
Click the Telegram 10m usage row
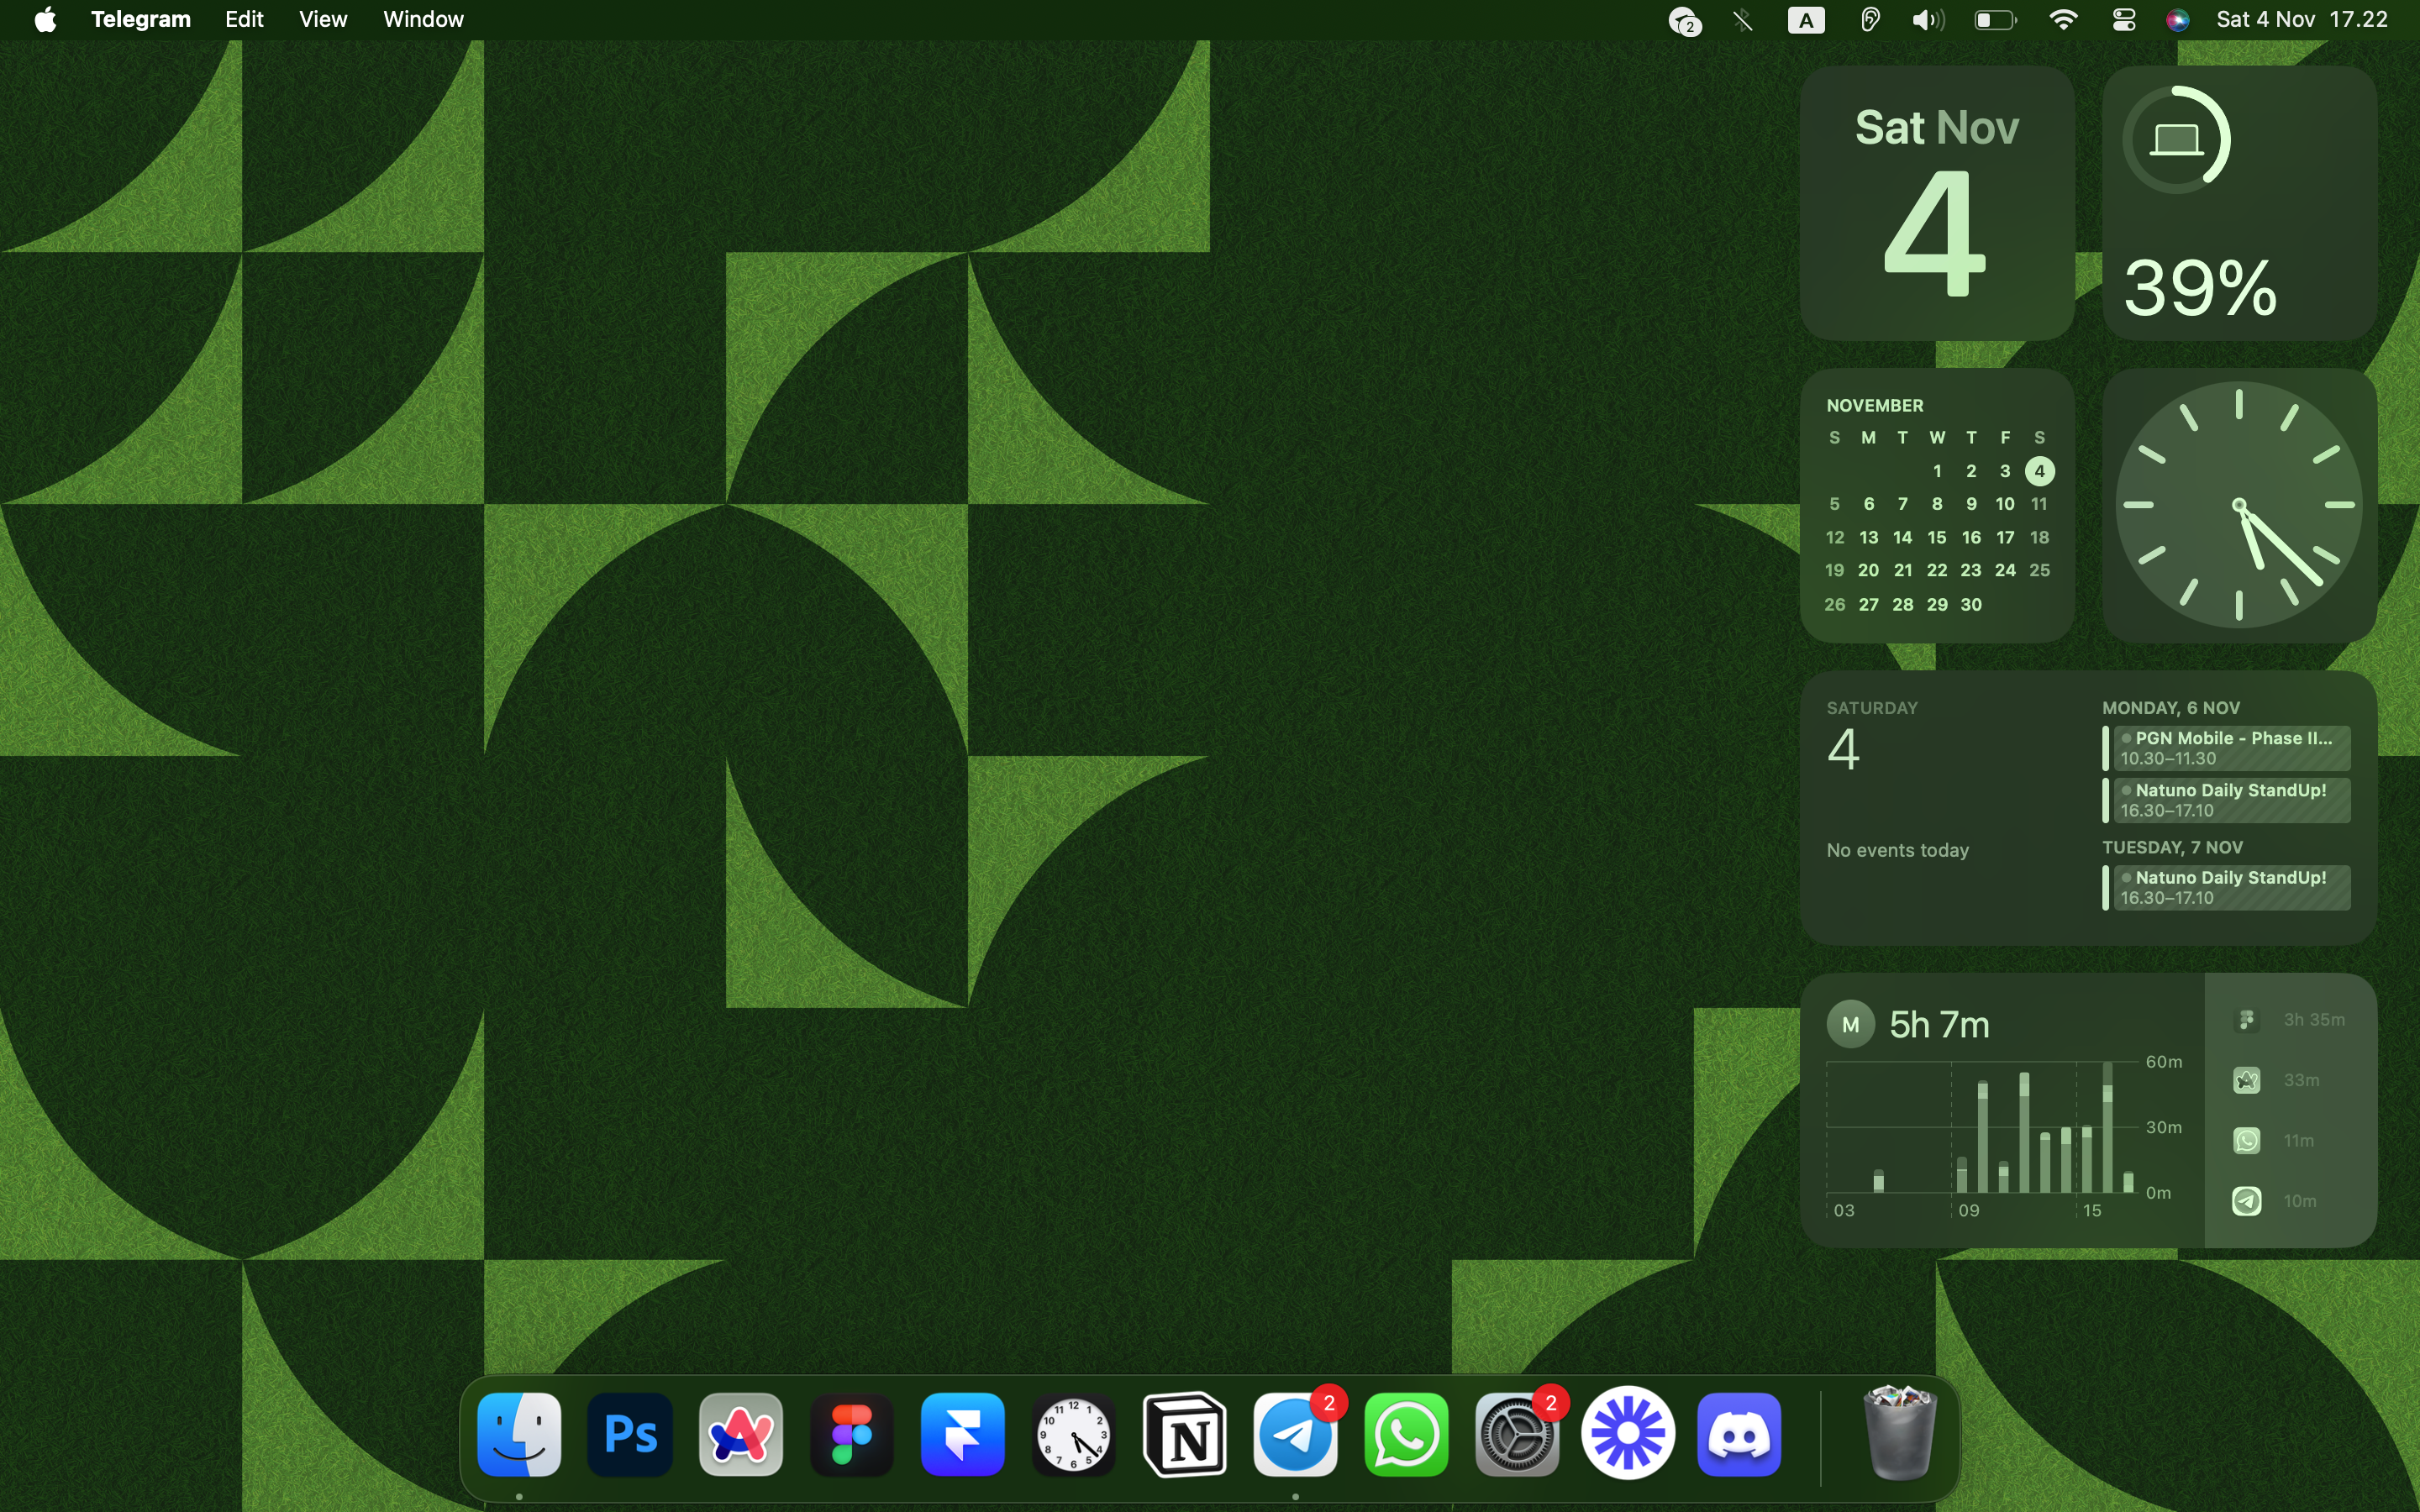click(x=2274, y=1201)
